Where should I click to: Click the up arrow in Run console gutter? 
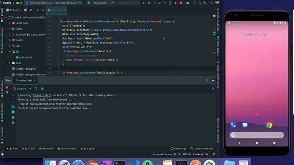click(x=13, y=96)
